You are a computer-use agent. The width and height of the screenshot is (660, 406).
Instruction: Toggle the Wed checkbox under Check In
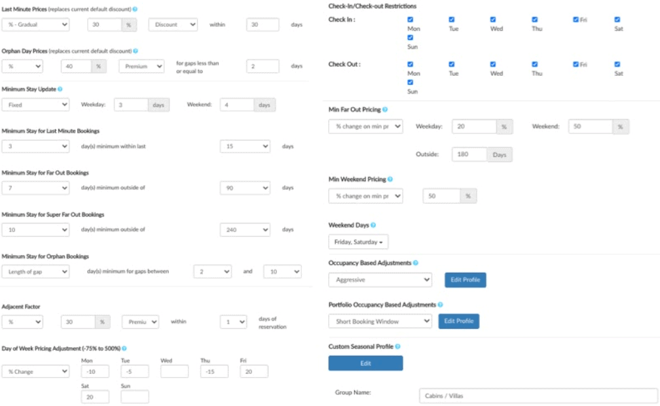coord(493,20)
